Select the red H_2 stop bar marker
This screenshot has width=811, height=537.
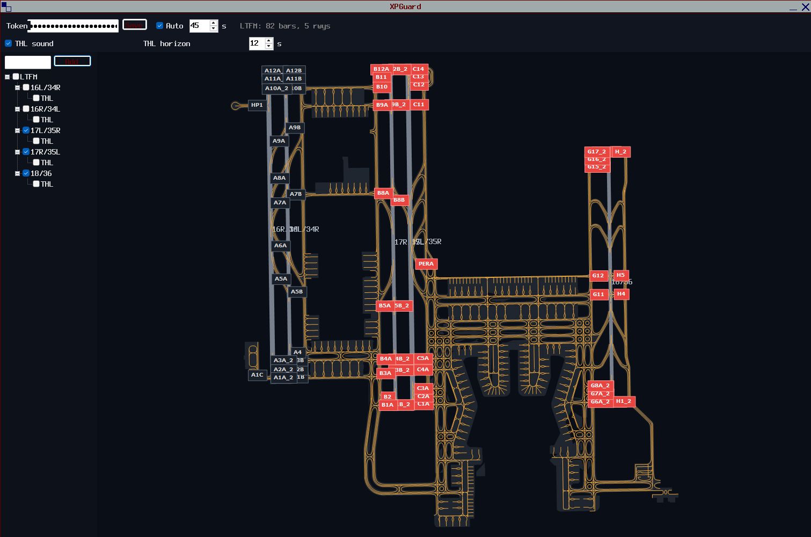tap(621, 152)
